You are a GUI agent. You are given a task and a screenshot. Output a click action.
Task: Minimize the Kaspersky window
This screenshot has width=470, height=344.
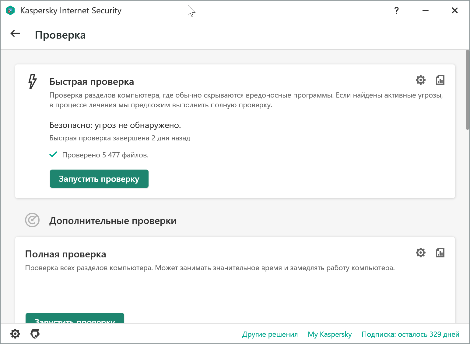426,11
